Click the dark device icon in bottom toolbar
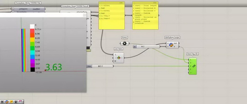247x104 pixels. pyautogui.click(x=16, y=102)
